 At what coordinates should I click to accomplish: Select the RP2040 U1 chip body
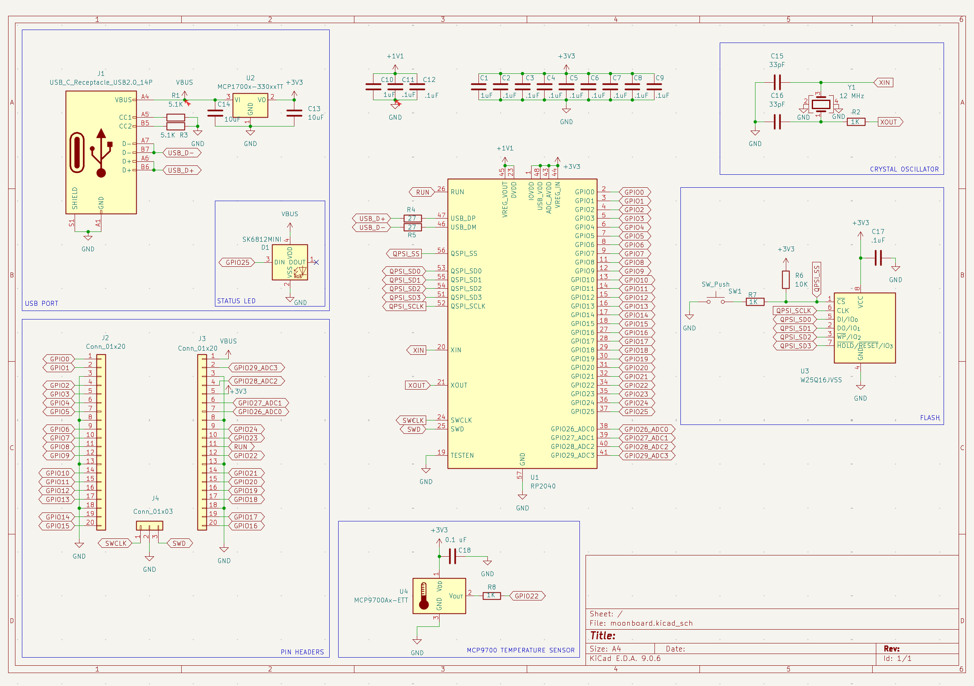click(x=522, y=323)
